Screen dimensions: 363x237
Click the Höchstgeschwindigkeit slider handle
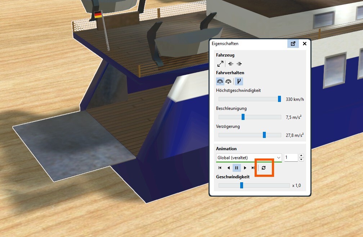tap(279, 99)
